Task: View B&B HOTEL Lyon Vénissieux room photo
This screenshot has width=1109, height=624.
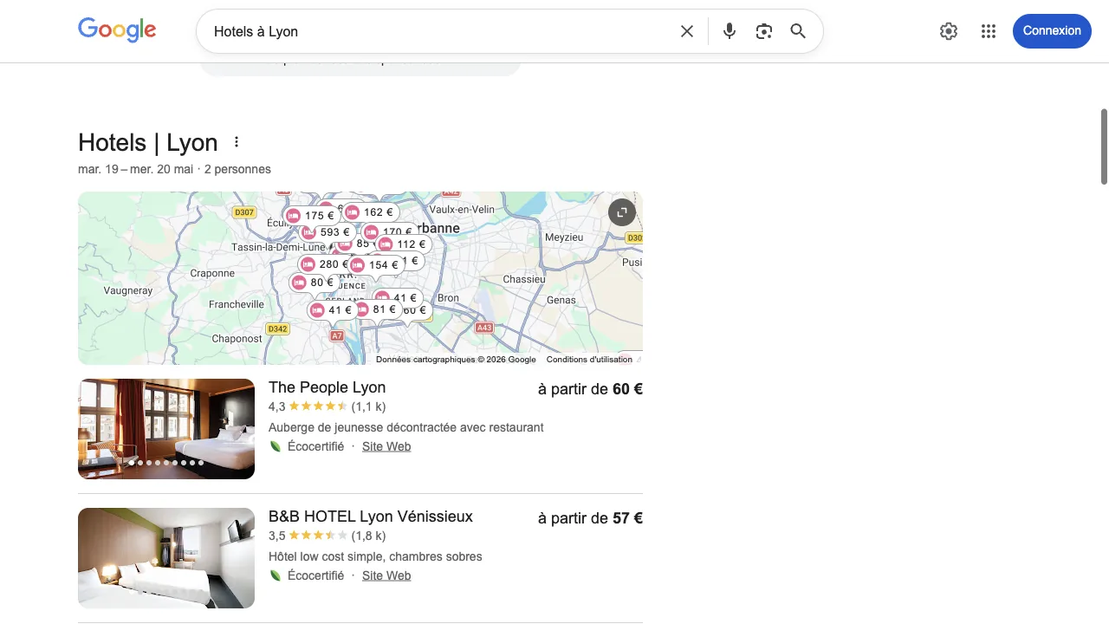Action: point(166,558)
